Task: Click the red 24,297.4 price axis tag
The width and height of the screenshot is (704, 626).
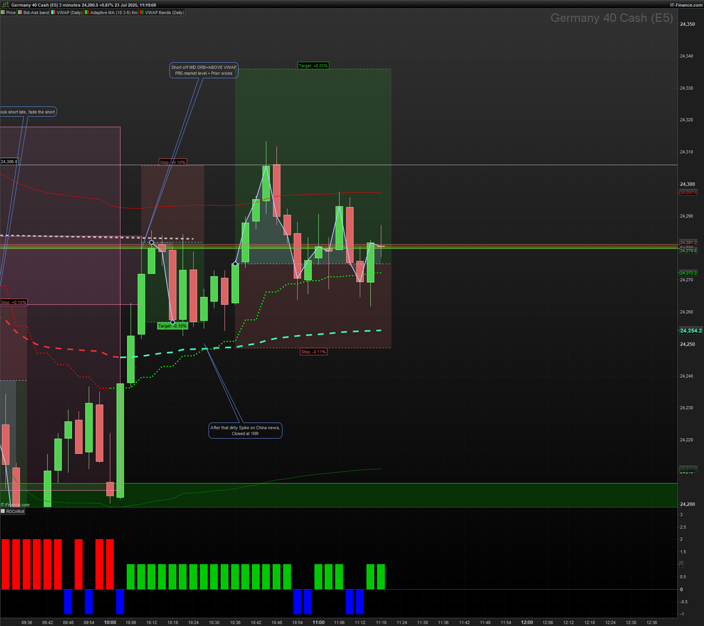Action: 688,193
